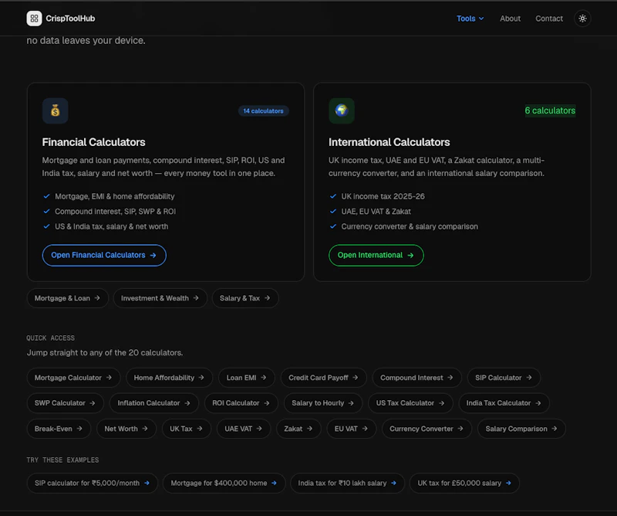Select the Mortgage & Loan category chip

[x=67, y=298]
